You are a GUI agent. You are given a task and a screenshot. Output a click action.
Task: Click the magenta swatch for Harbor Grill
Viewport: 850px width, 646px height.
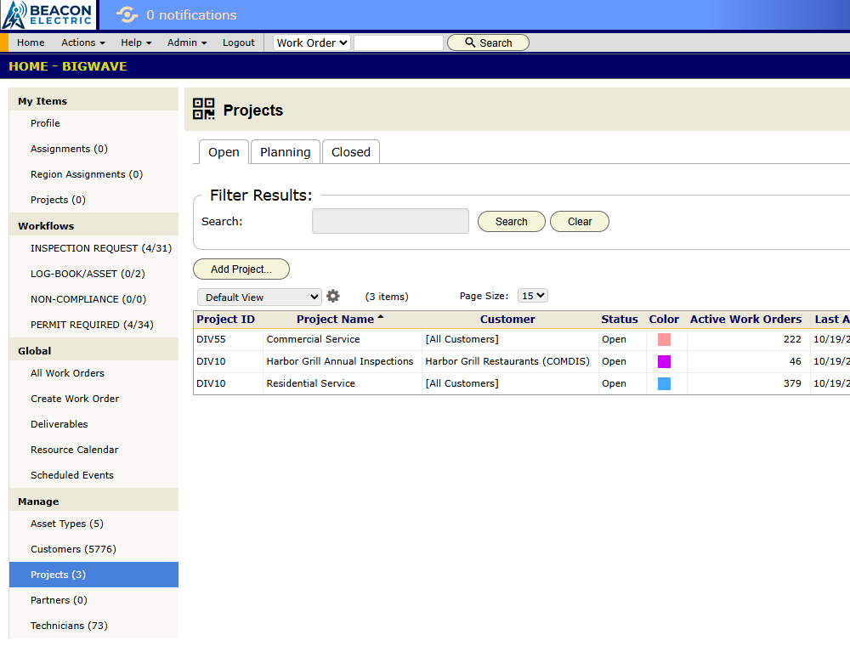pyautogui.click(x=664, y=361)
